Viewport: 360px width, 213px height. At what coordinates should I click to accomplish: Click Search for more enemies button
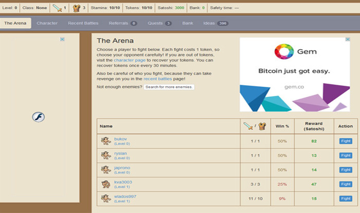coord(169,87)
